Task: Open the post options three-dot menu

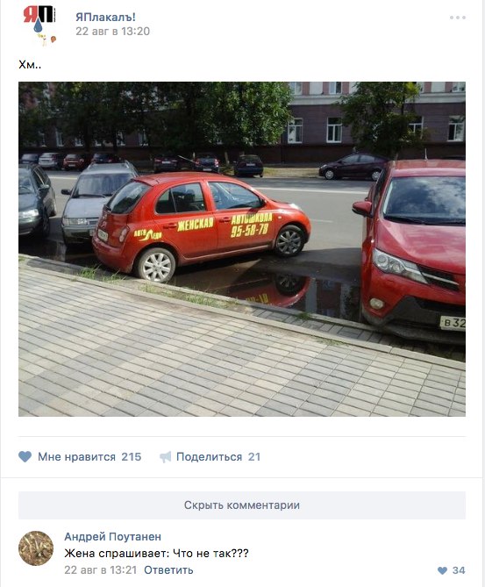Action: [457, 18]
